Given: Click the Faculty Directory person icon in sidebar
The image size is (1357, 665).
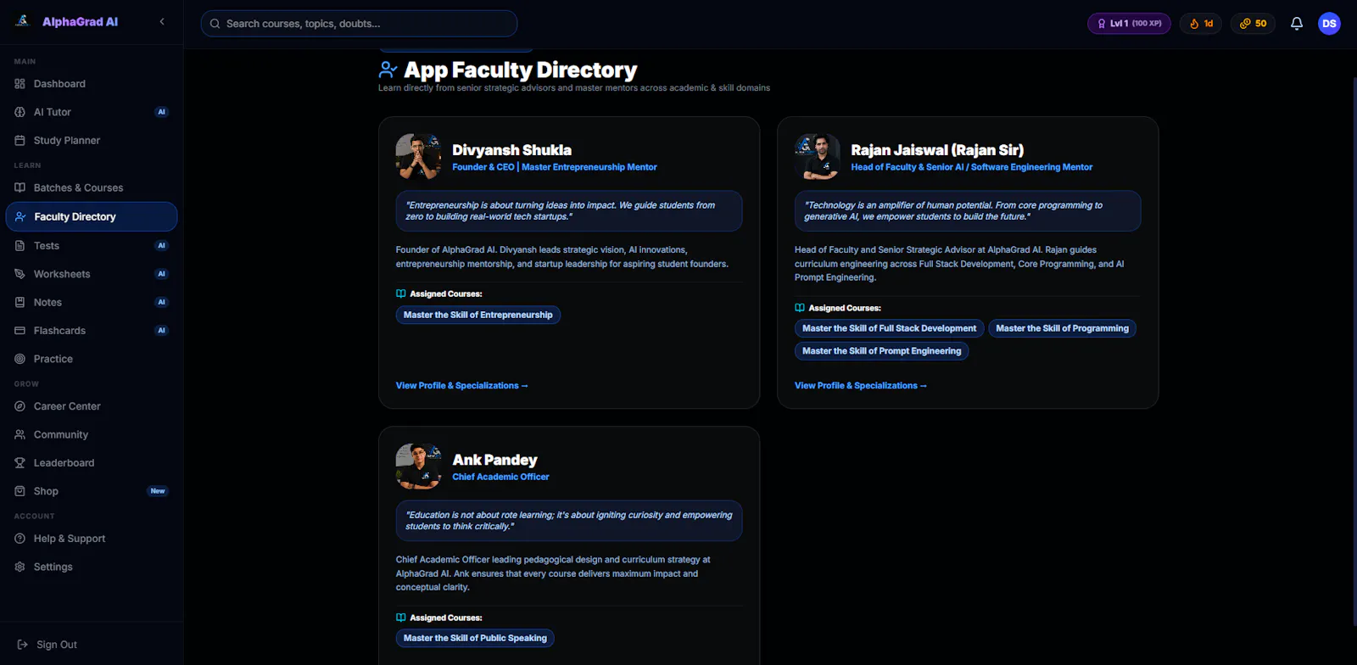Looking at the screenshot, I should (20, 216).
